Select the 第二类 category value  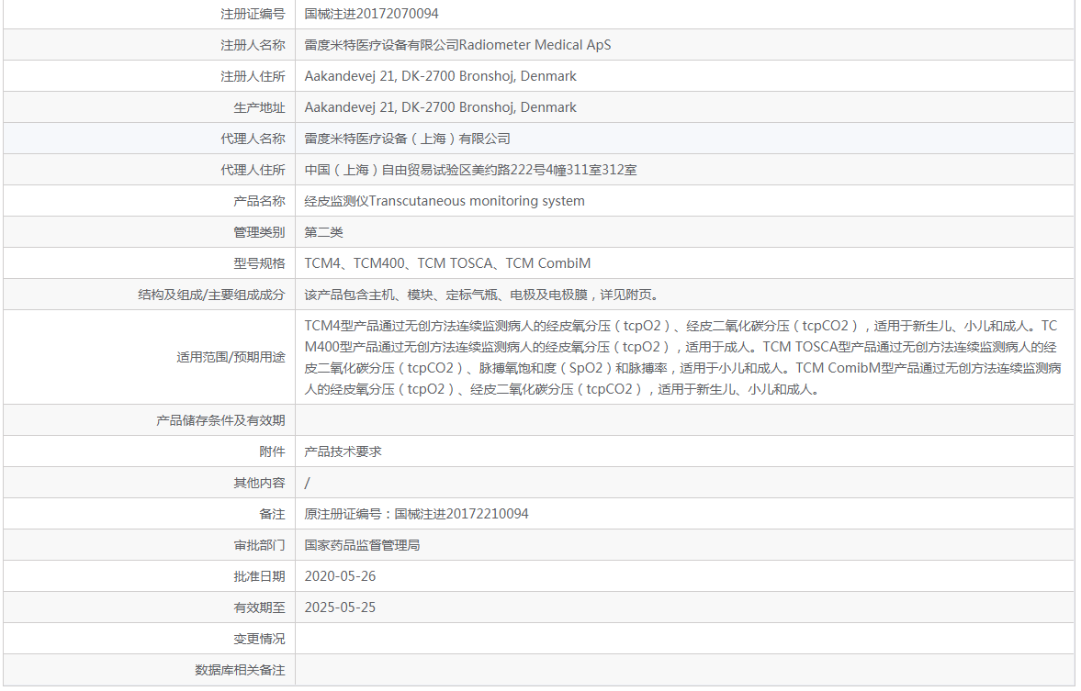[x=324, y=232]
